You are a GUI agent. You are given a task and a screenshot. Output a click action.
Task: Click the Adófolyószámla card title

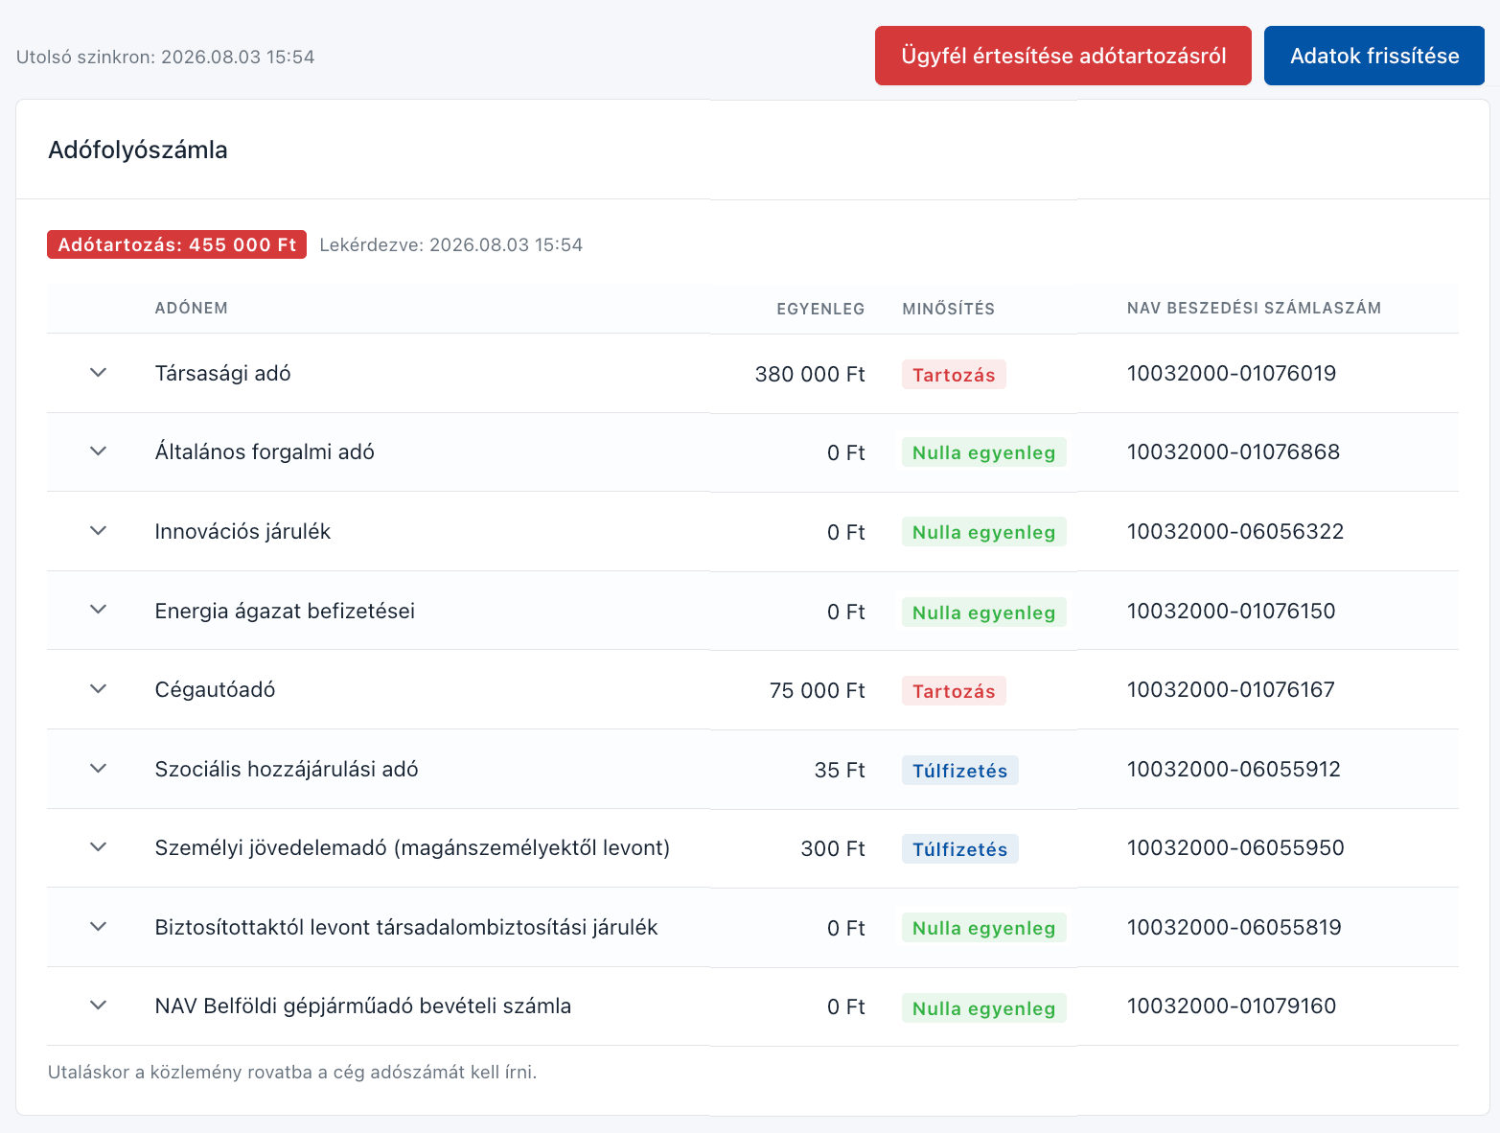pos(138,150)
